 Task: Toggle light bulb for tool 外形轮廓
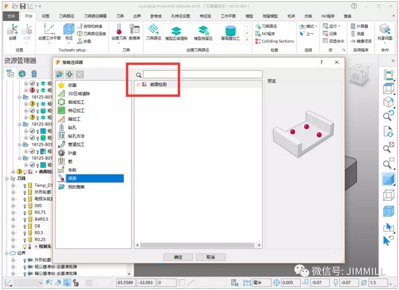[25, 192]
